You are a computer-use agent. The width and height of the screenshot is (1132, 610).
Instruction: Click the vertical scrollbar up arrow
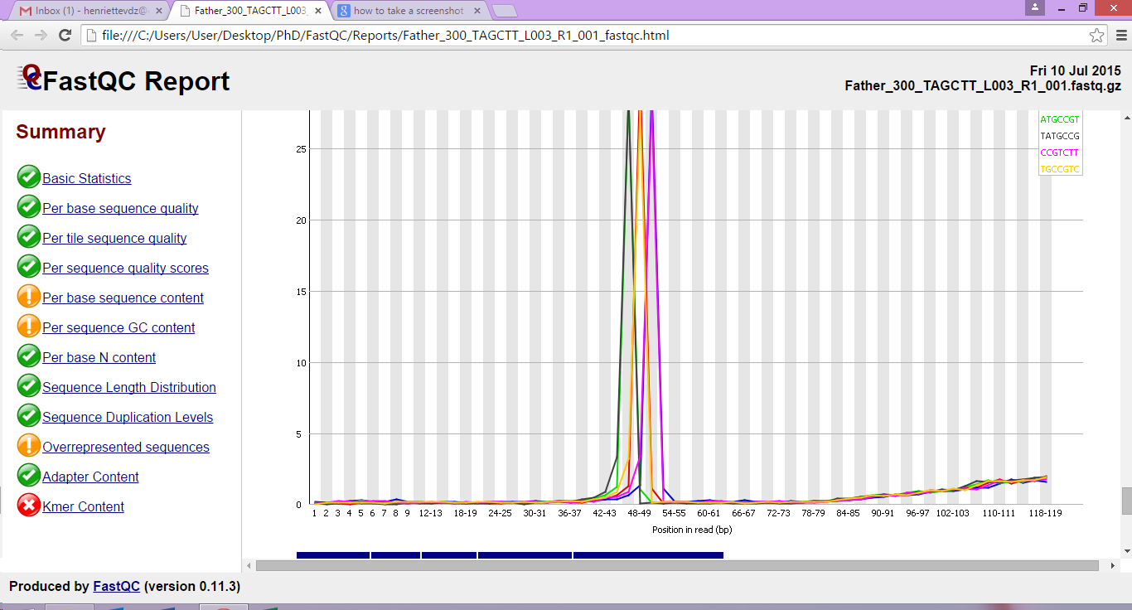[1125, 117]
